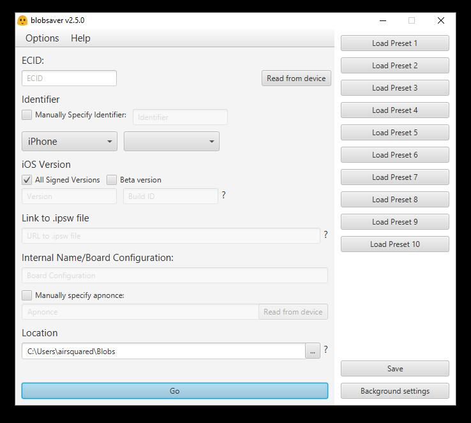
Task: Load Preset 4
Action: coord(395,110)
